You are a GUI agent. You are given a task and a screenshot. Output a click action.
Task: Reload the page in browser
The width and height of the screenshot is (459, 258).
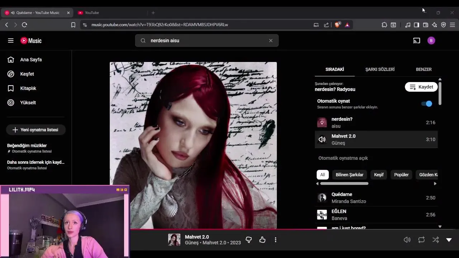pyautogui.click(x=24, y=25)
